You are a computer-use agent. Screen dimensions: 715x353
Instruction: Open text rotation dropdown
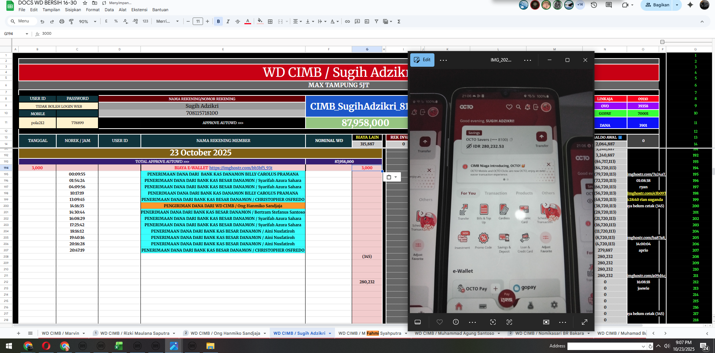(x=335, y=21)
